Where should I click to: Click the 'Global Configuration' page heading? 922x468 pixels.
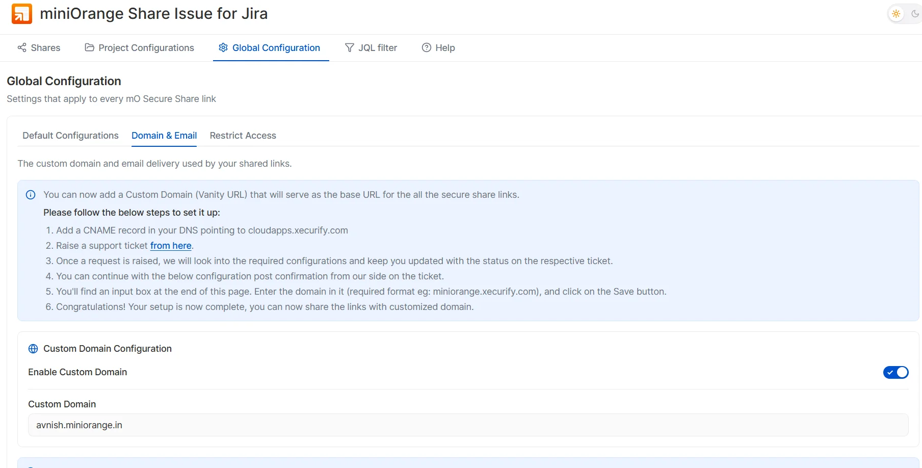point(64,81)
